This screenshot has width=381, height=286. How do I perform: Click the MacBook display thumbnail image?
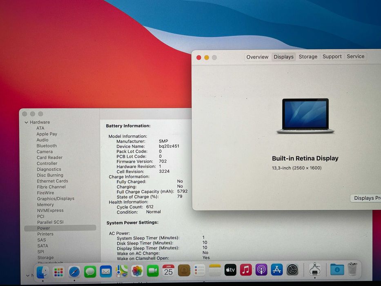point(305,116)
